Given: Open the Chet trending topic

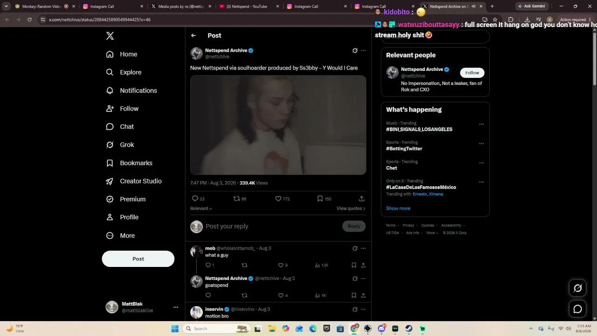Looking at the screenshot, I should pyautogui.click(x=392, y=168).
